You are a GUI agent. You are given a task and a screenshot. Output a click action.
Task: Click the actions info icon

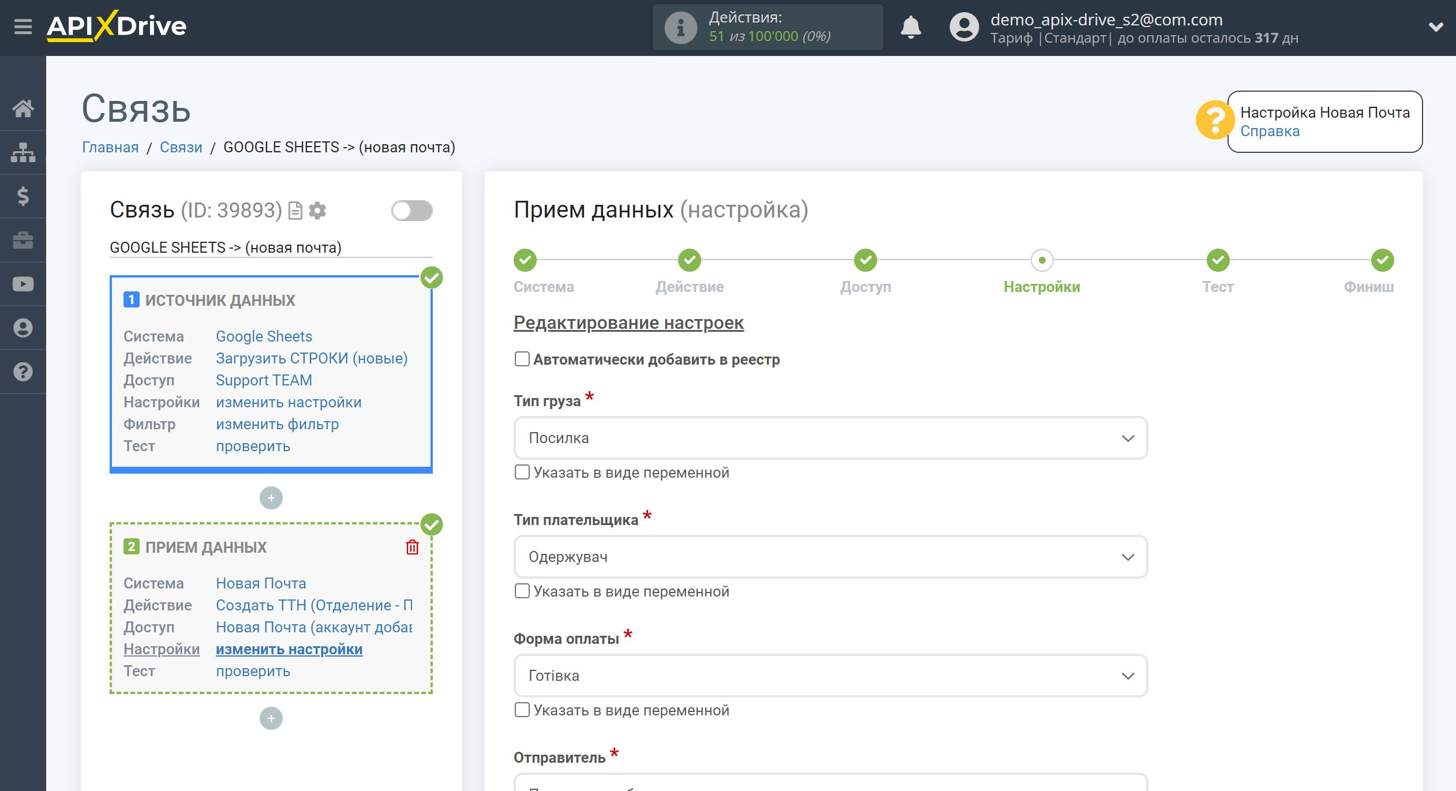coord(680,27)
